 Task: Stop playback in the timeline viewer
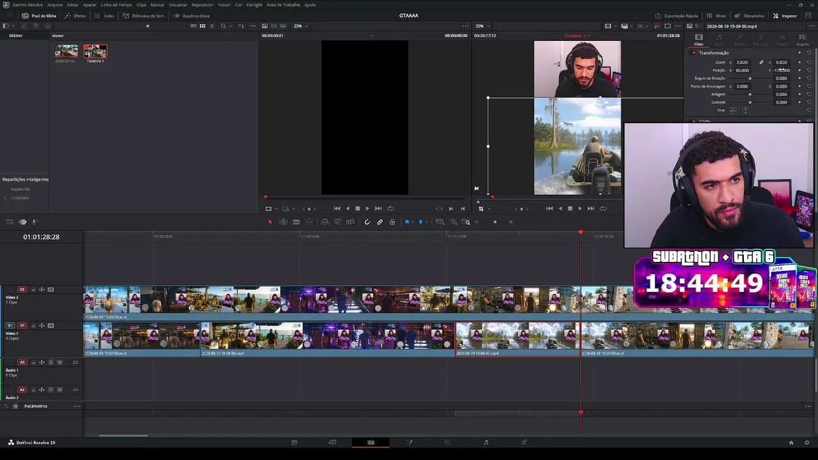[x=570, y=208]
